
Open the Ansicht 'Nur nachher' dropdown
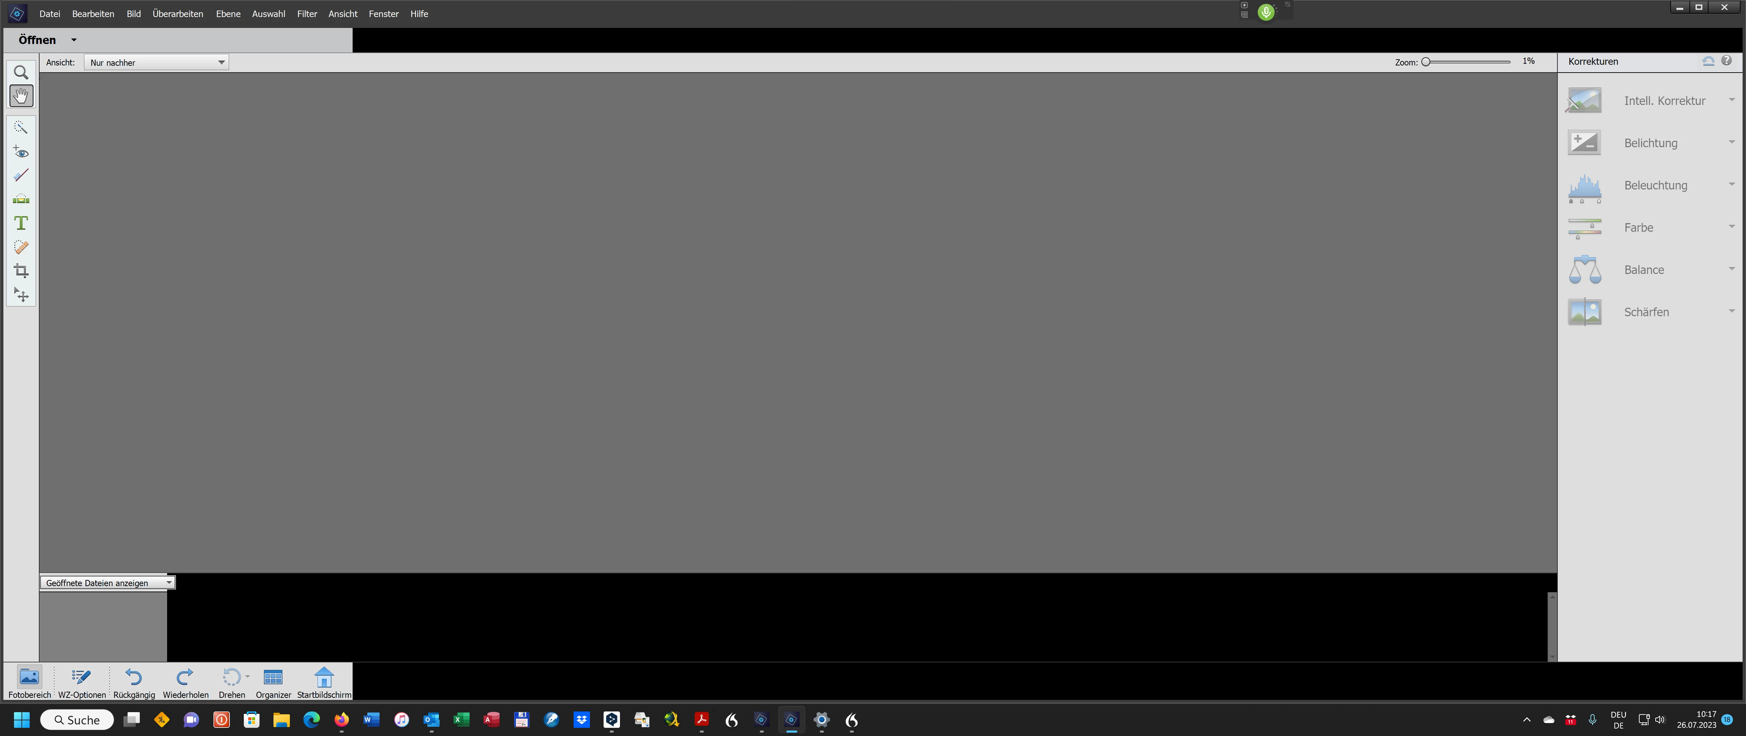pyautogui.click(x=157, y=62)
